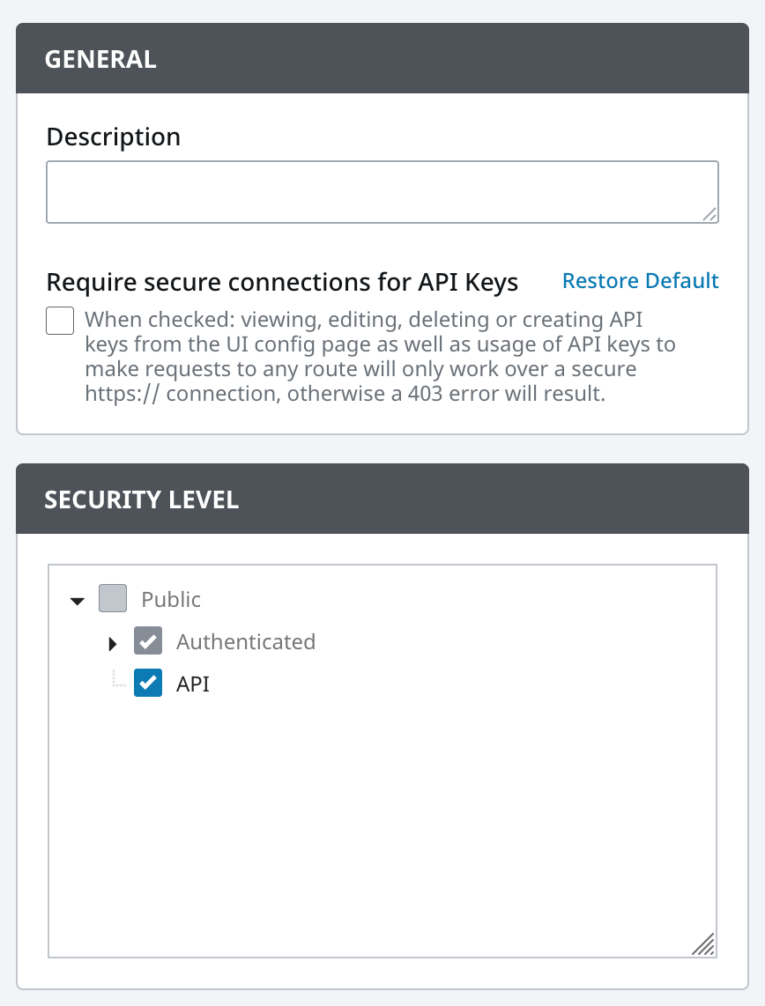Select the API tree label
Viewport: 765px width, 1006px height.
(193, 684)
